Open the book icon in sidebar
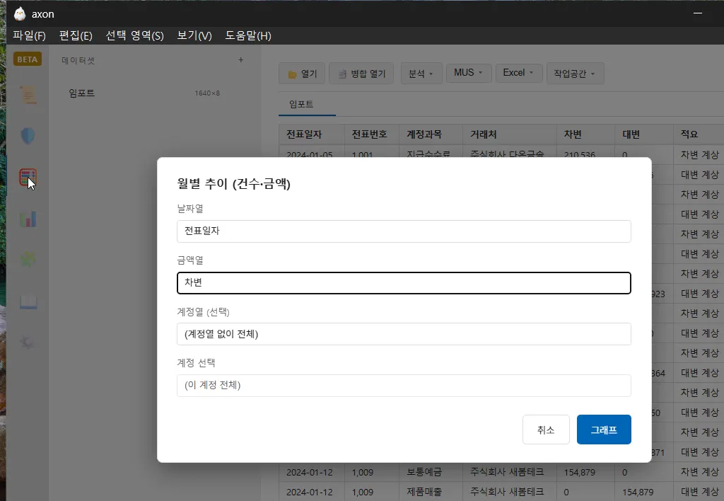This screenshot has width=724, height=501. tap(28, 301)
